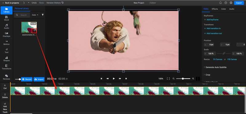Screen dimensions: 246x114
Task: Zoom out timeline magnifier icon
Action: point(173,79)
